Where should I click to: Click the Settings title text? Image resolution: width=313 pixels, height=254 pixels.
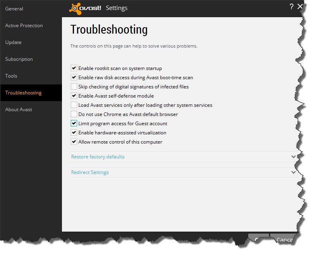(117, 8)
